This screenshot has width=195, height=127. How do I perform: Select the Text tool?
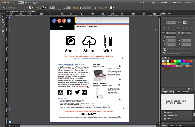click(3, 23)
